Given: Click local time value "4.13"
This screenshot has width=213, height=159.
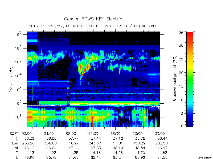Looking at the screenshot, I should 30,153.
